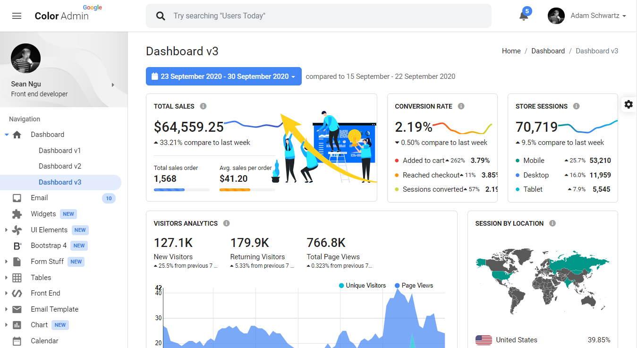This screenshot has height=348, width=637.
Task: Click the Dashboard breadcrumb link
Action: pos(548,51)
